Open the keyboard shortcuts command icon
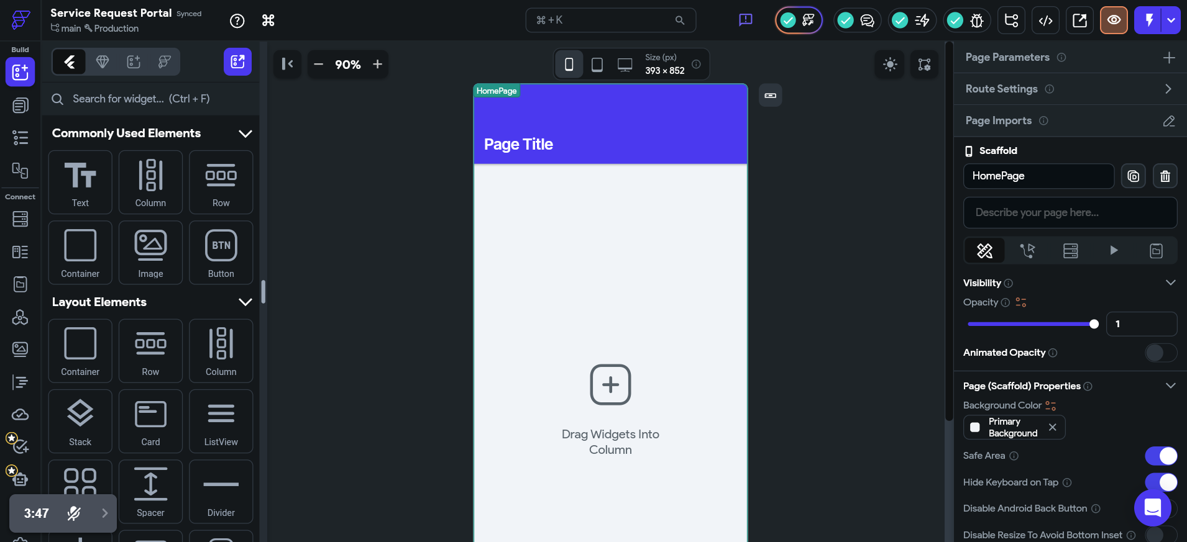Screen dimensions: 1187x542 pos(268,20)
